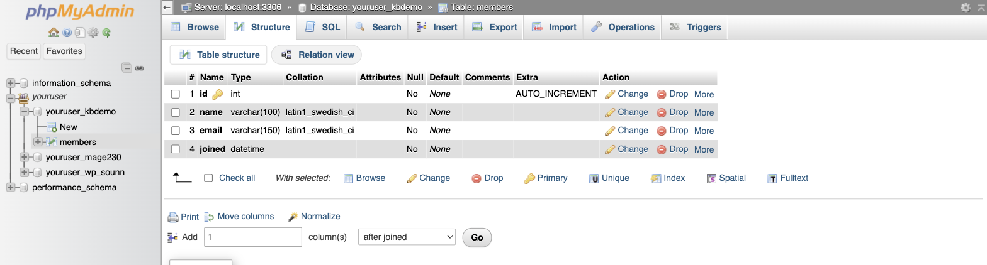The image size is (987, 265).
Task: Click Fulltext icon in the With selected bar
Action: (x=772, y=178)
